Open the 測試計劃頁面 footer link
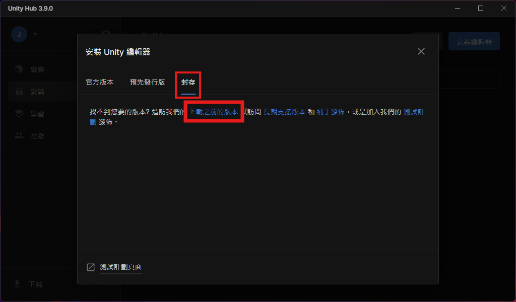The width and height of the screenshot is (516, 302). coord(121,267)
